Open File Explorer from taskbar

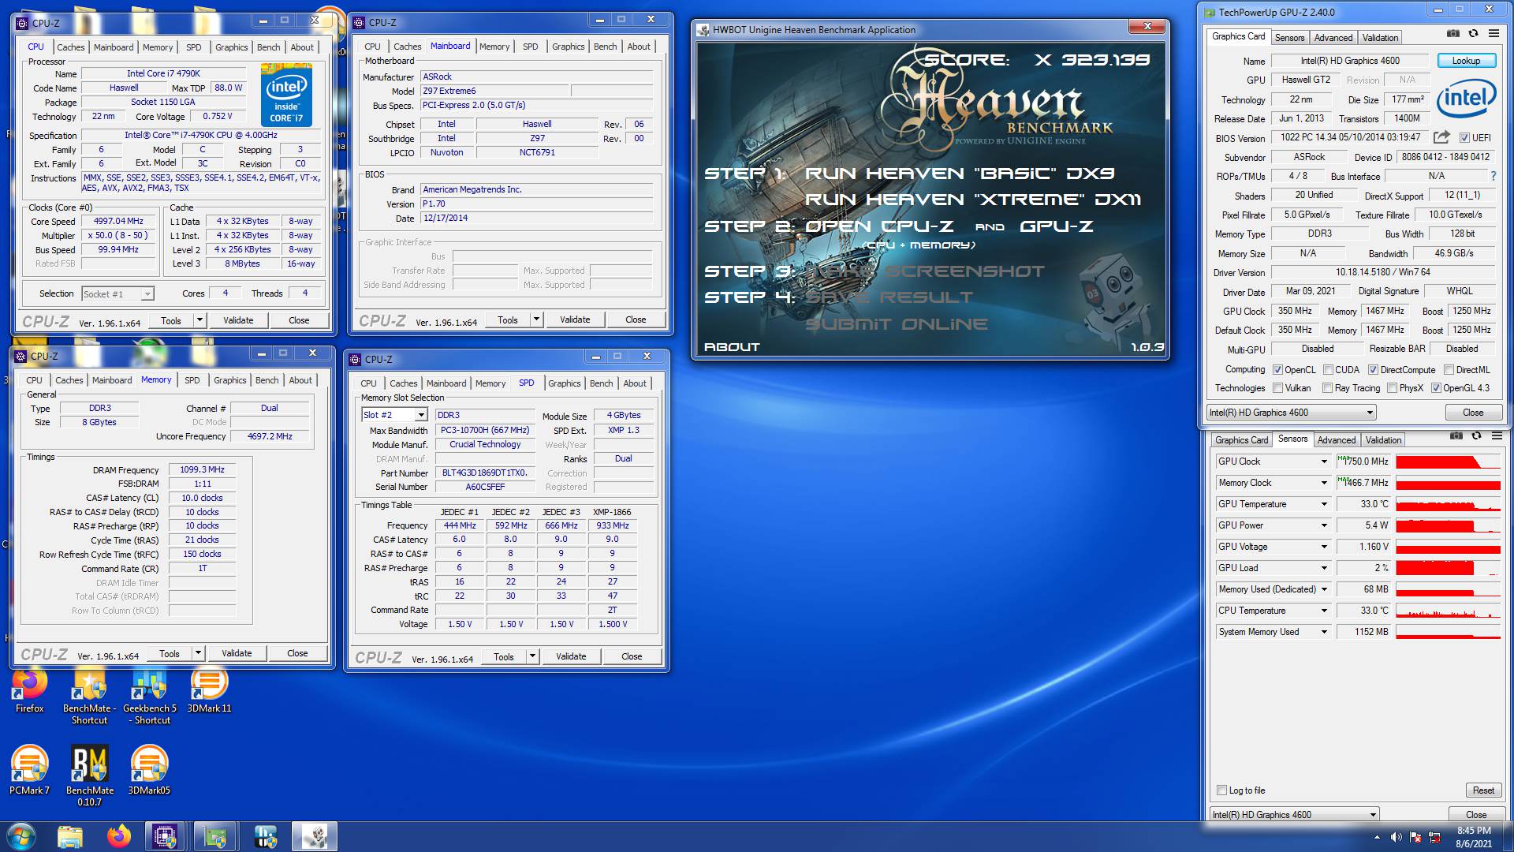point(70,836)
